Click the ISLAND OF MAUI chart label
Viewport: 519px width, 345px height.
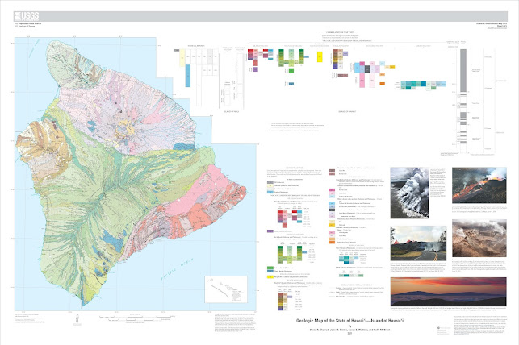pyautogui.click(x=231, y=112)
